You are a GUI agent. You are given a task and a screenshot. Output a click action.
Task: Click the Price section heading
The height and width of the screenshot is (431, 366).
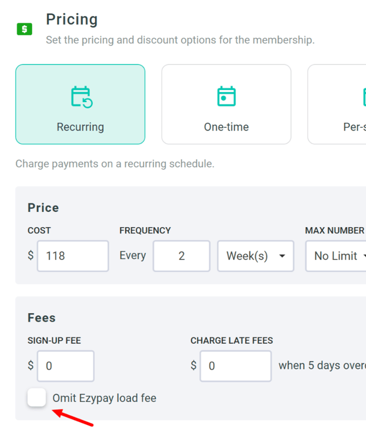[43, 208]
